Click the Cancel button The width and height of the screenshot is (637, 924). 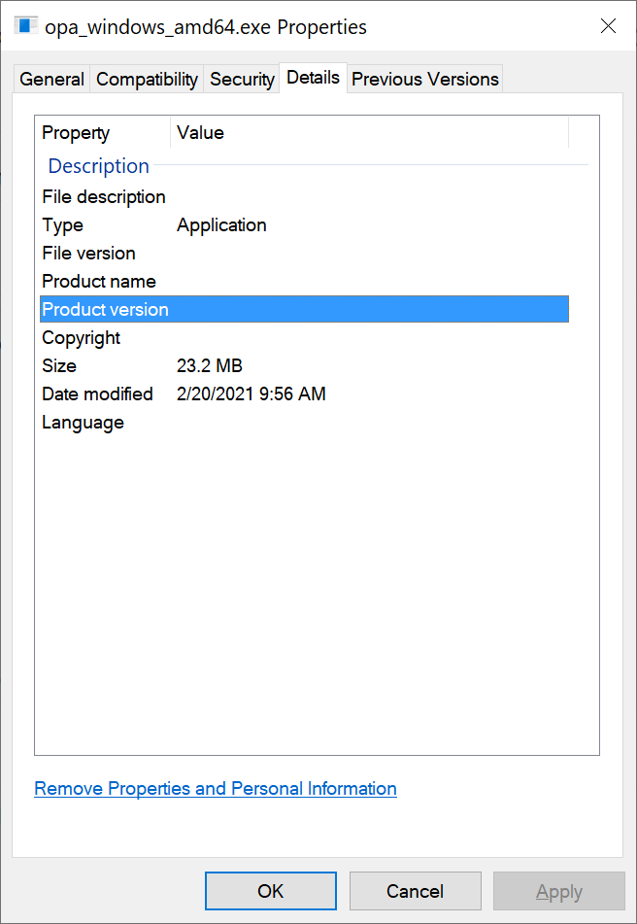point(415,891)
